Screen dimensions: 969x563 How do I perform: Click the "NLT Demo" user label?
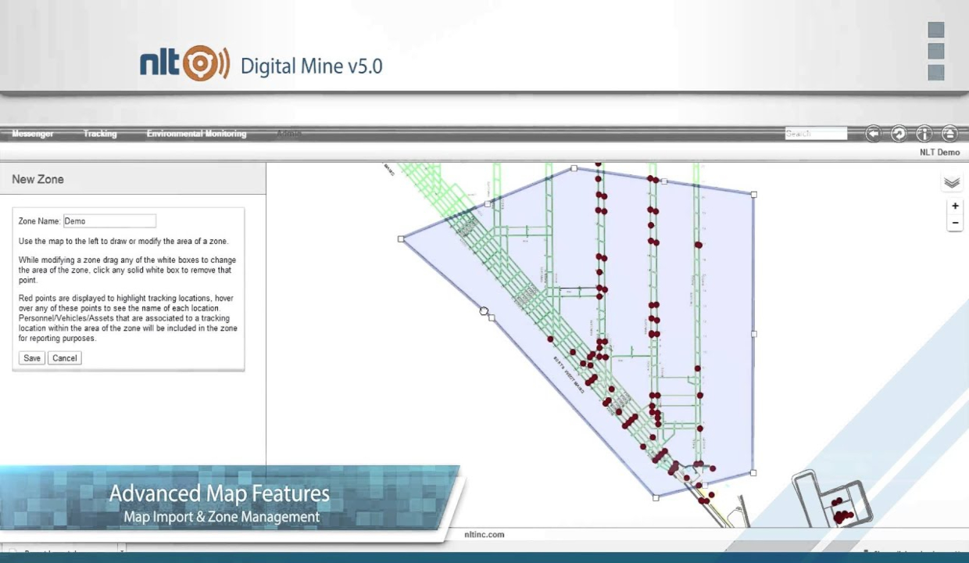[939, 152]
